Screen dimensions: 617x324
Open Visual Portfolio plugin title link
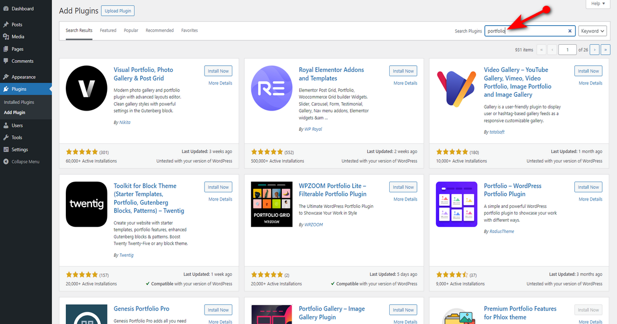pos(143,74)
